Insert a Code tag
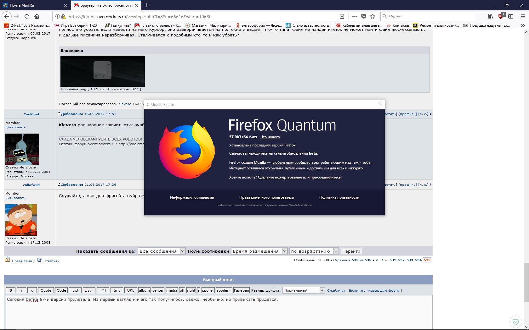The width and height of the screenshot is (529, 330). pyautogui.click(x=61, y=290)
